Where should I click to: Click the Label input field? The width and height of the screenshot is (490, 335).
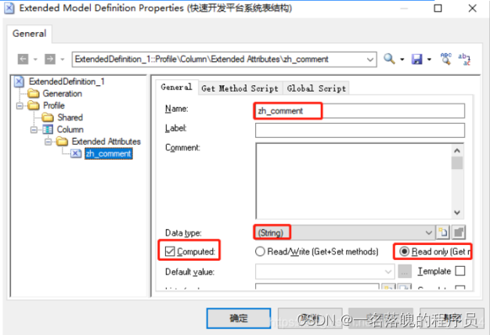(360, 130)
